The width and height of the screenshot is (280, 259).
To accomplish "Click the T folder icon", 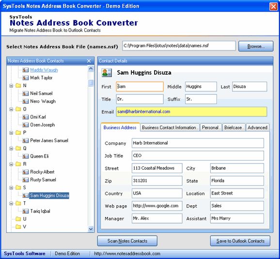I will [x=18, y=203].
